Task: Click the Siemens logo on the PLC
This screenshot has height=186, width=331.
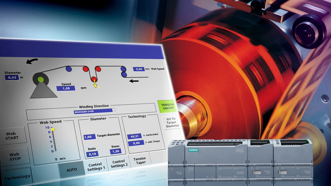Action: (193, 150)
